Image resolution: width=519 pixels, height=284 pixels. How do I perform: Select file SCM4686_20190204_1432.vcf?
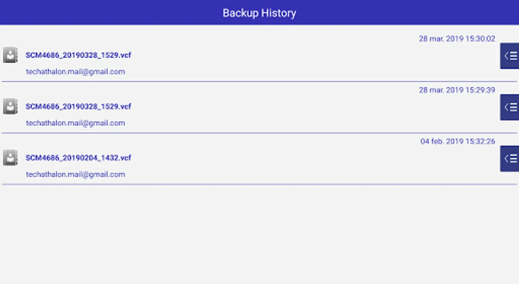78,158
